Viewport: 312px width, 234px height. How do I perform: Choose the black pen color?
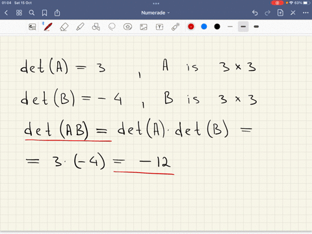(x=217, y=27)
